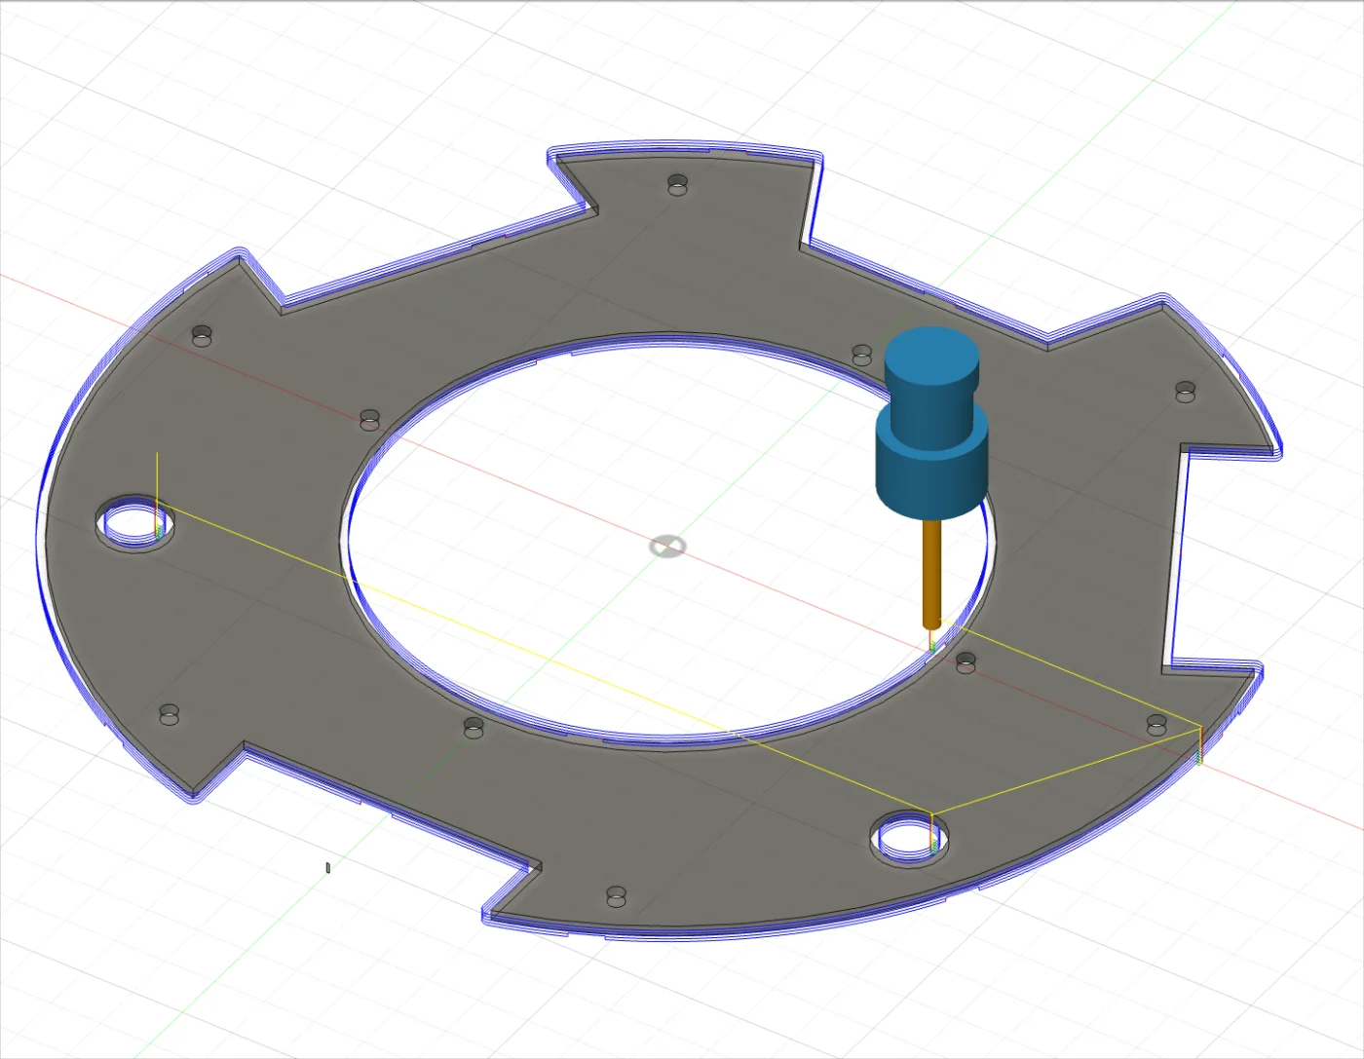The image size is (1364, 1059).
Task: Click the origin marker at plate center
Action: point(667,547)
